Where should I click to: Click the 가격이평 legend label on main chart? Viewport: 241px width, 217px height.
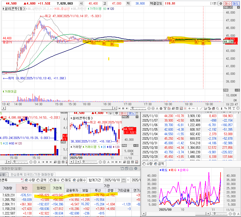pos(95,9)
